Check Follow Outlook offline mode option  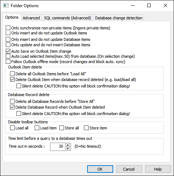pyautogui.click(x=8, y=62)
